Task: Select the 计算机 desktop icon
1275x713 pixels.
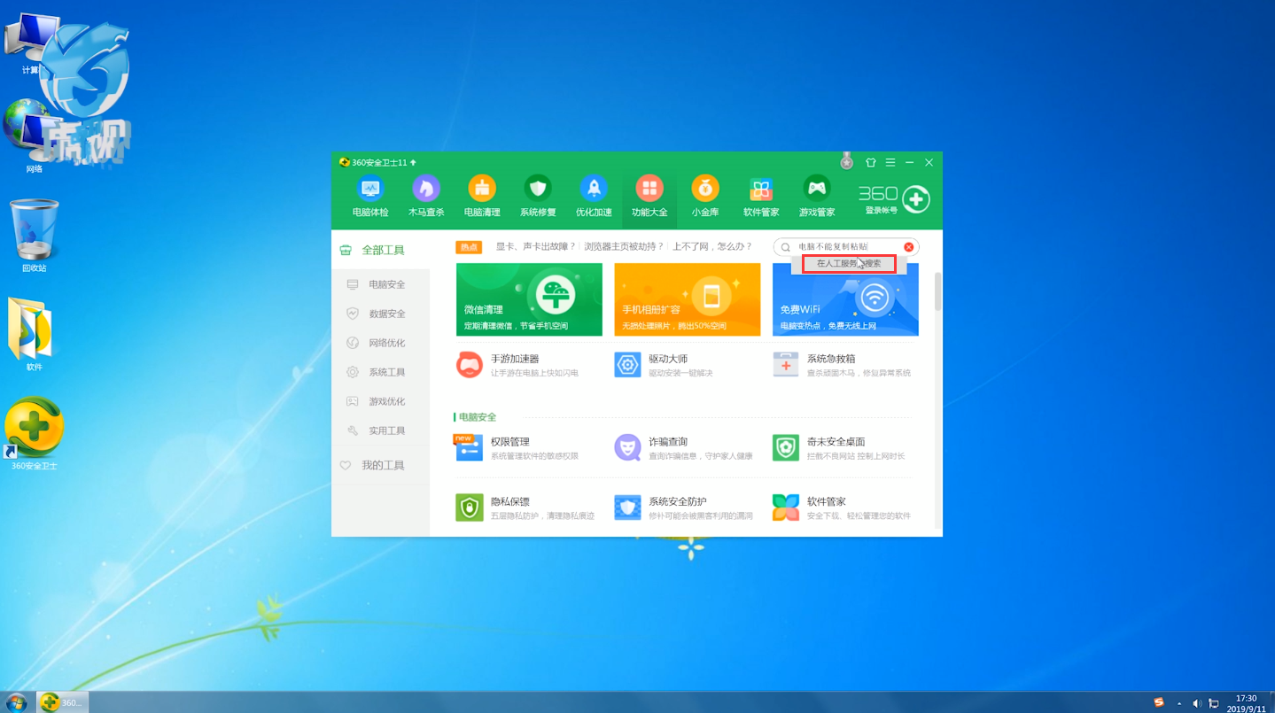Action: click(x=31, y=44)
